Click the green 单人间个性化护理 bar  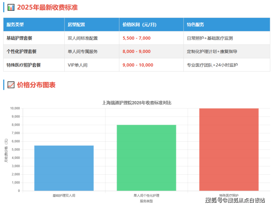[x=146, y=158]
